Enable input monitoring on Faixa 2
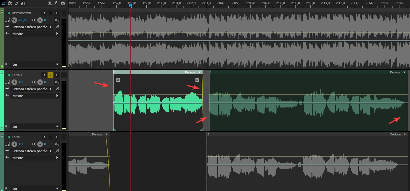 click(64, 137)
